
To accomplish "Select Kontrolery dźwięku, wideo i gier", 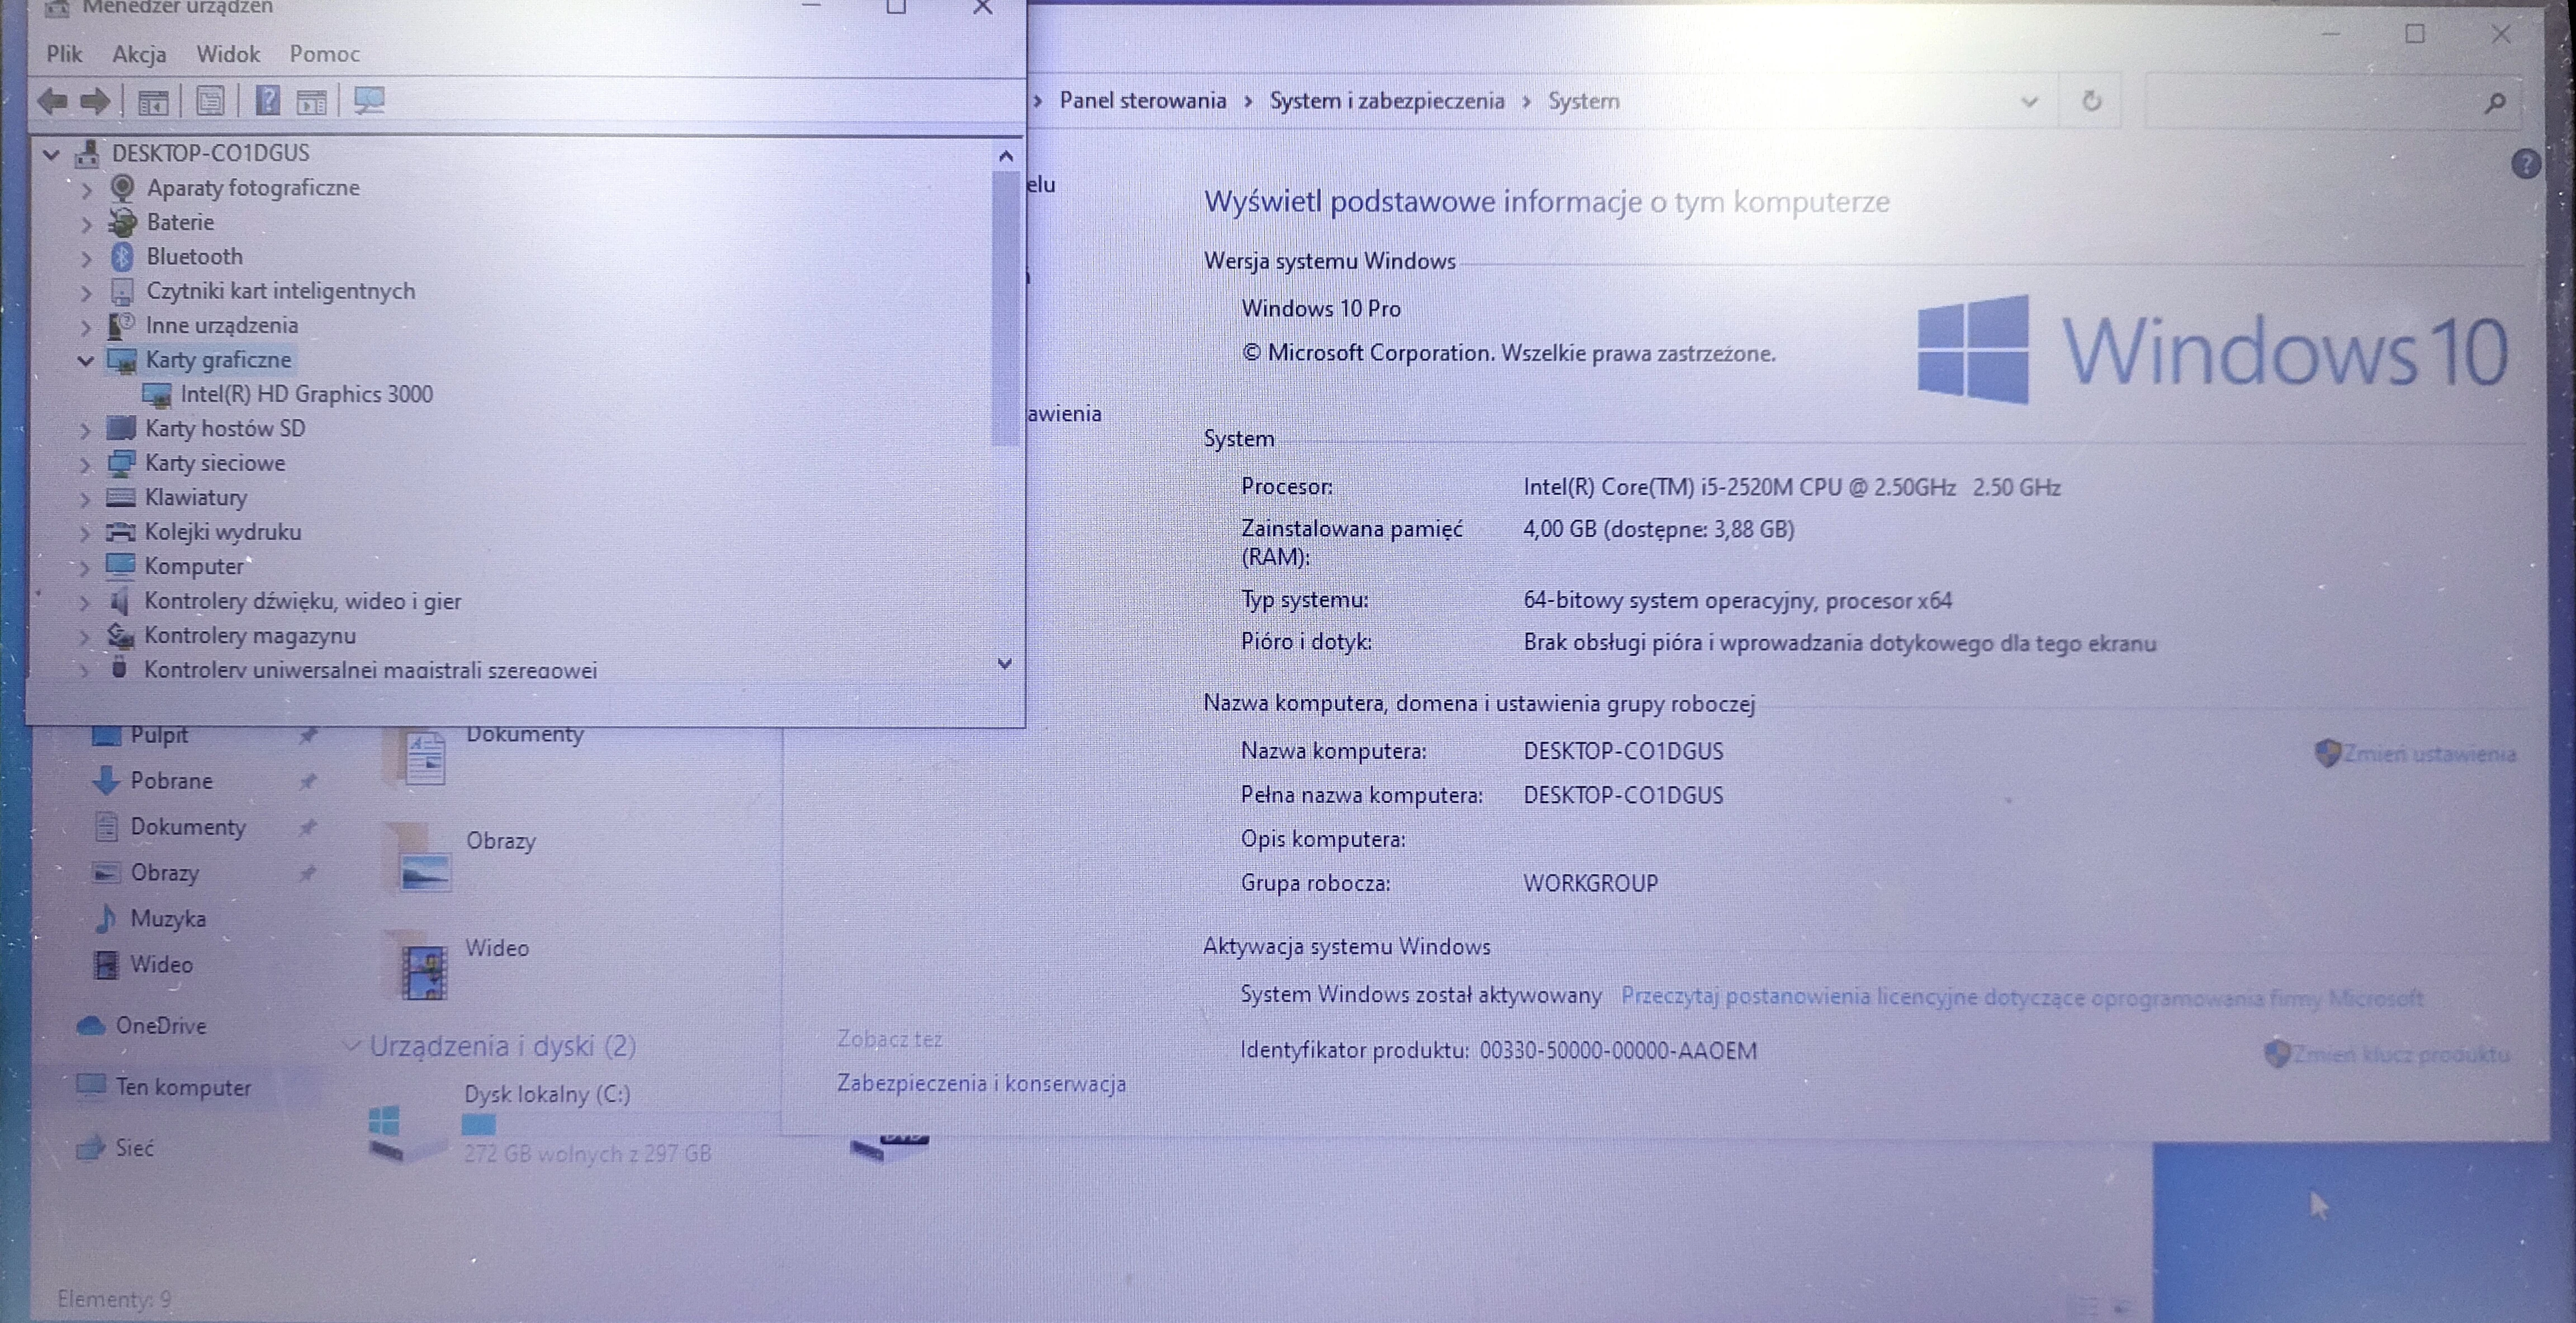I will (x=302, y=602).
